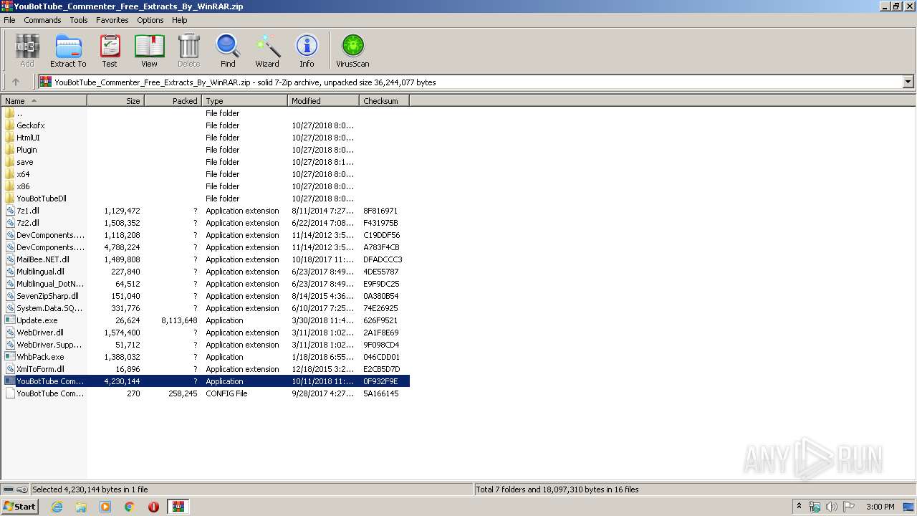Screen dimensions: 917x516
Task: Select the x86 folder row
Action: click(206, 186)
